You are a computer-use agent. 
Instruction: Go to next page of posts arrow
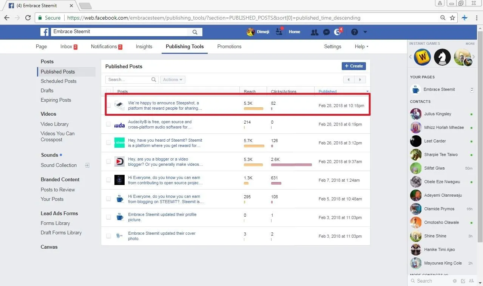(360, 80)
